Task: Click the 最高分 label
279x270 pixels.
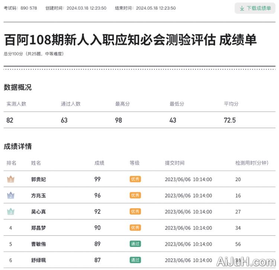Action: point(122,104)
